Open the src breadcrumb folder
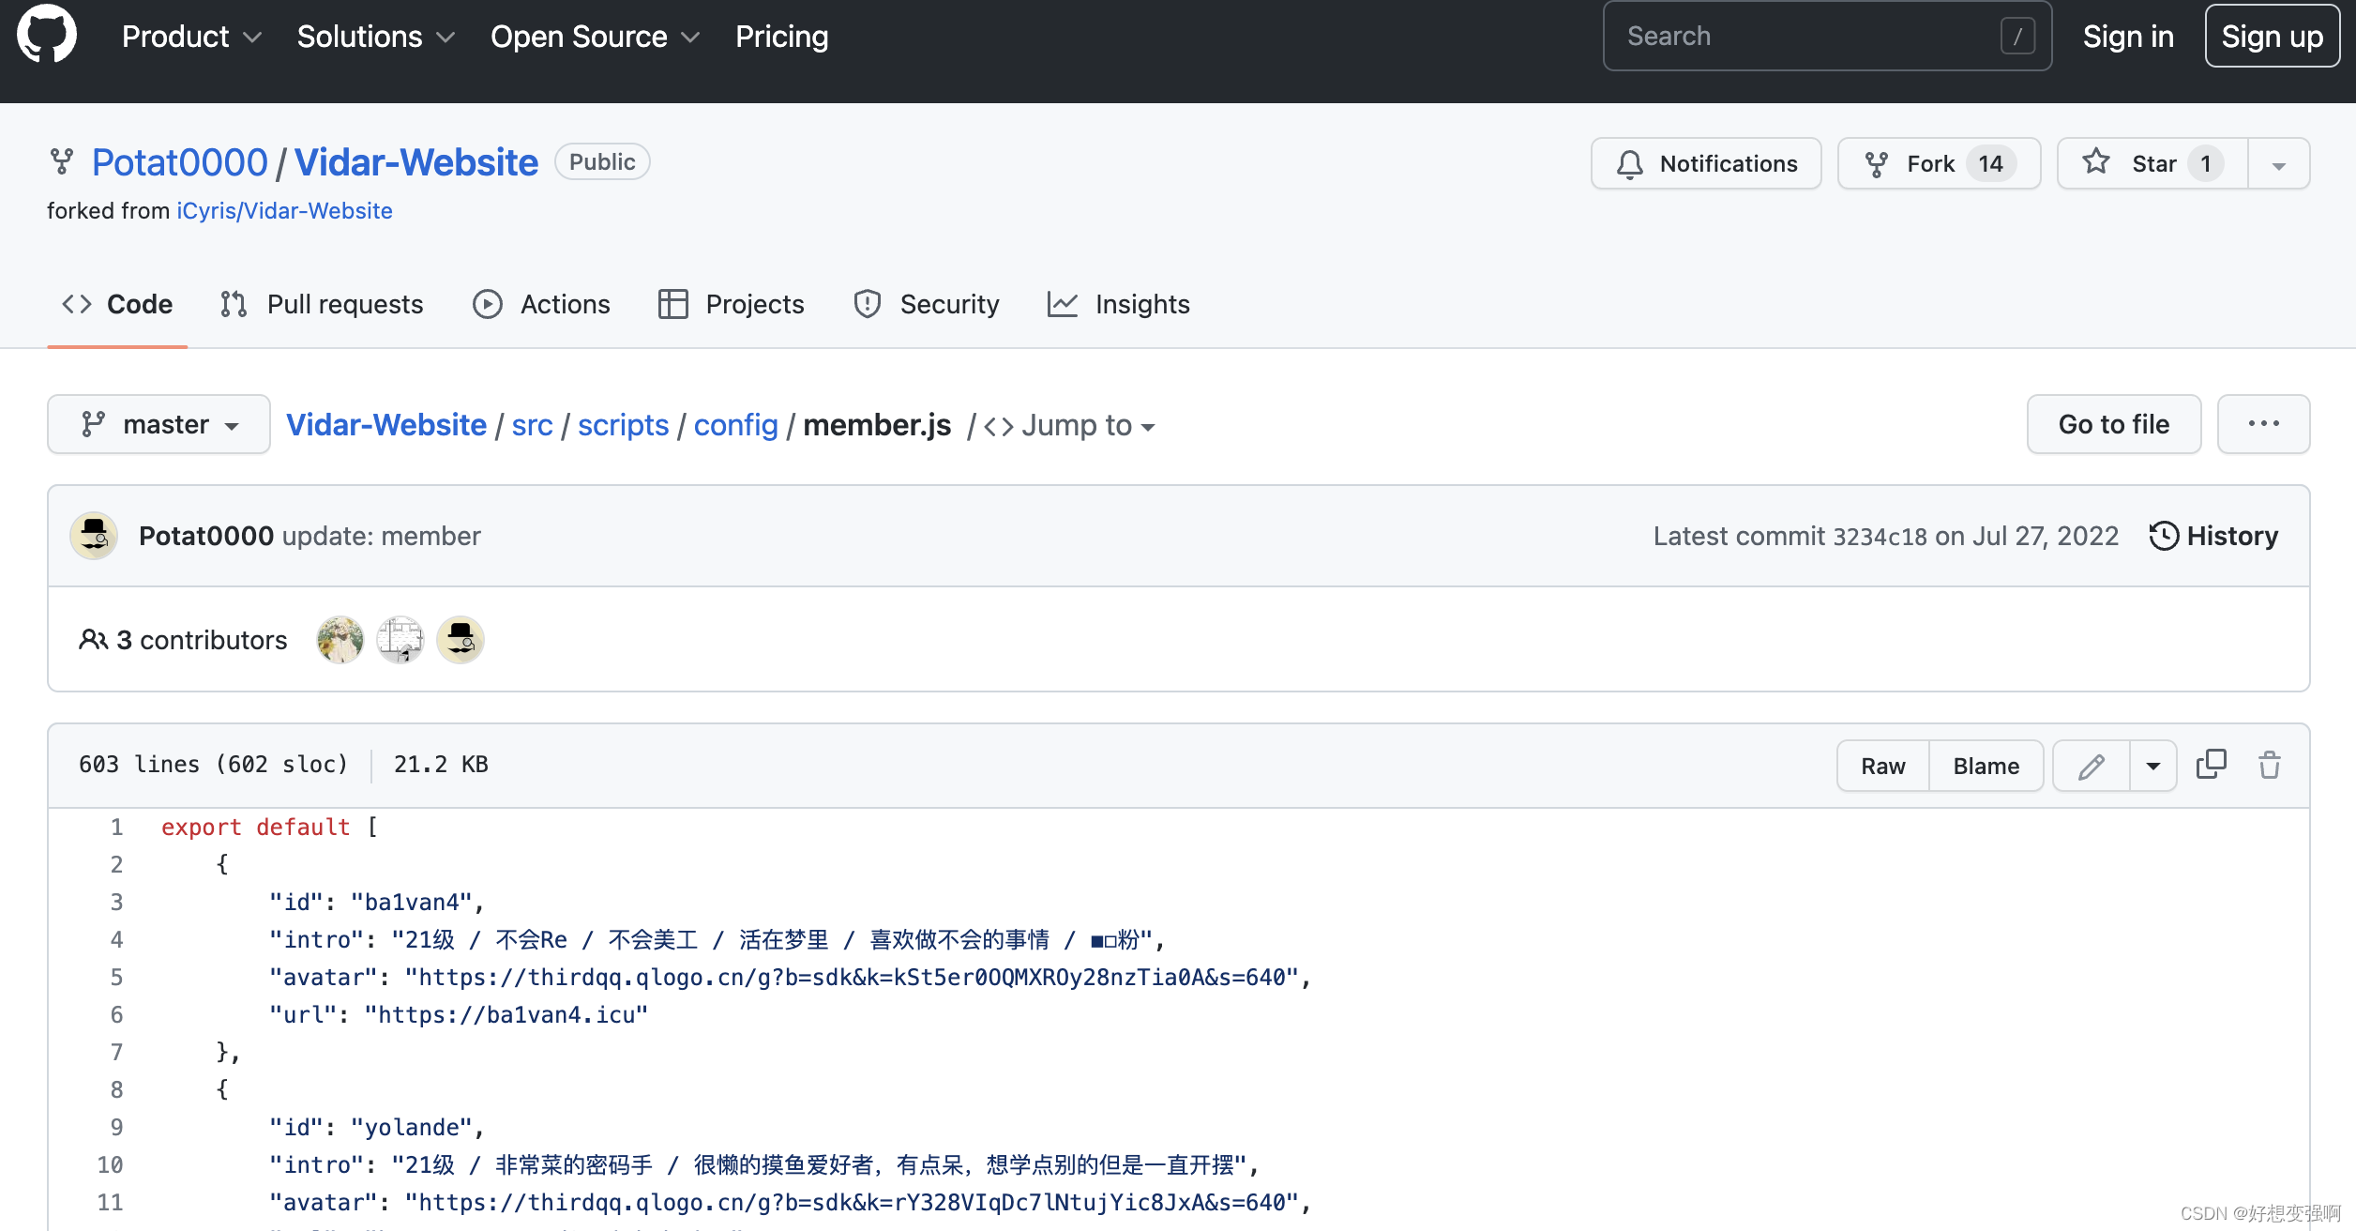 532,425
